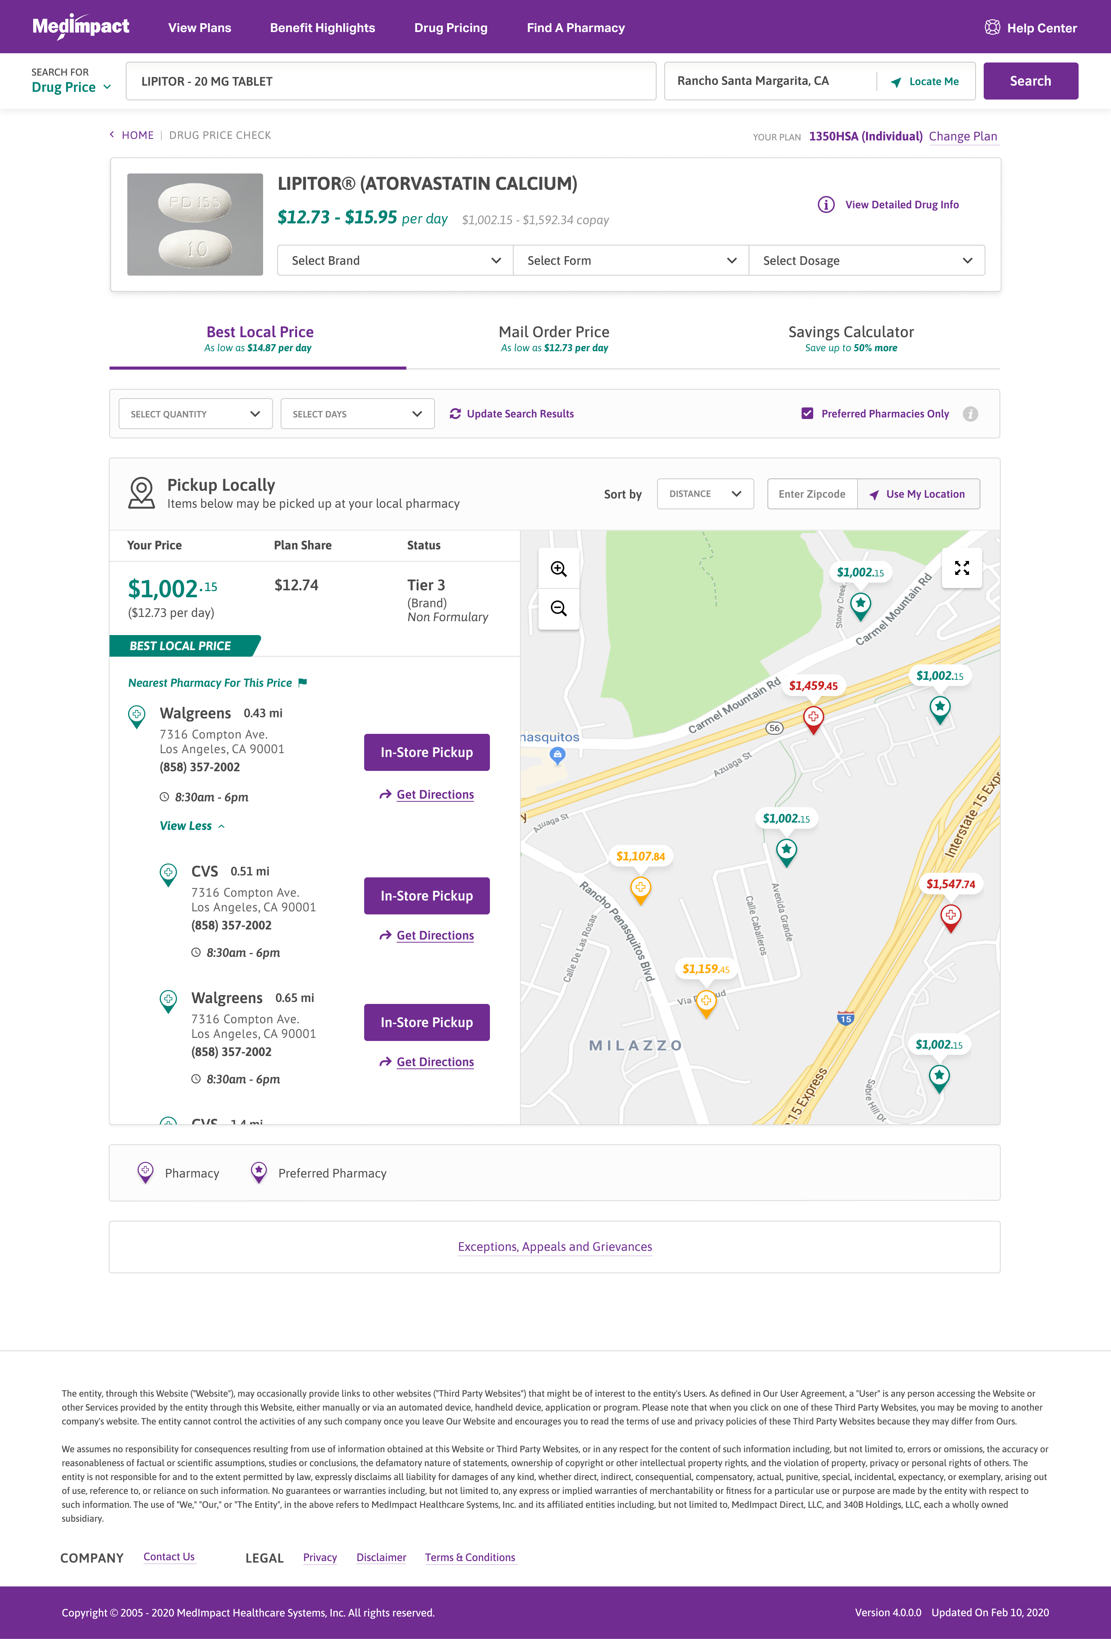Click the Help Center lifebuoy icon
The width and height of the screenshot is (1111, 1639).
pos(992,27)
